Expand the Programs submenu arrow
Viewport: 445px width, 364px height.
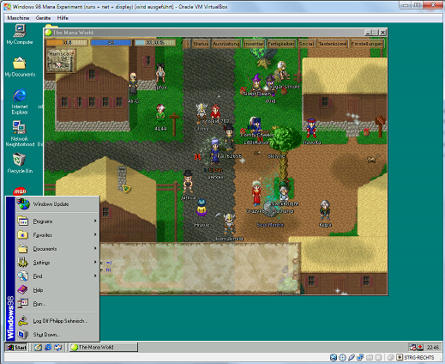95,221
